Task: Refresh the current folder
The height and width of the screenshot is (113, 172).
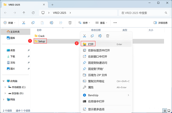Action: (33, 13)
